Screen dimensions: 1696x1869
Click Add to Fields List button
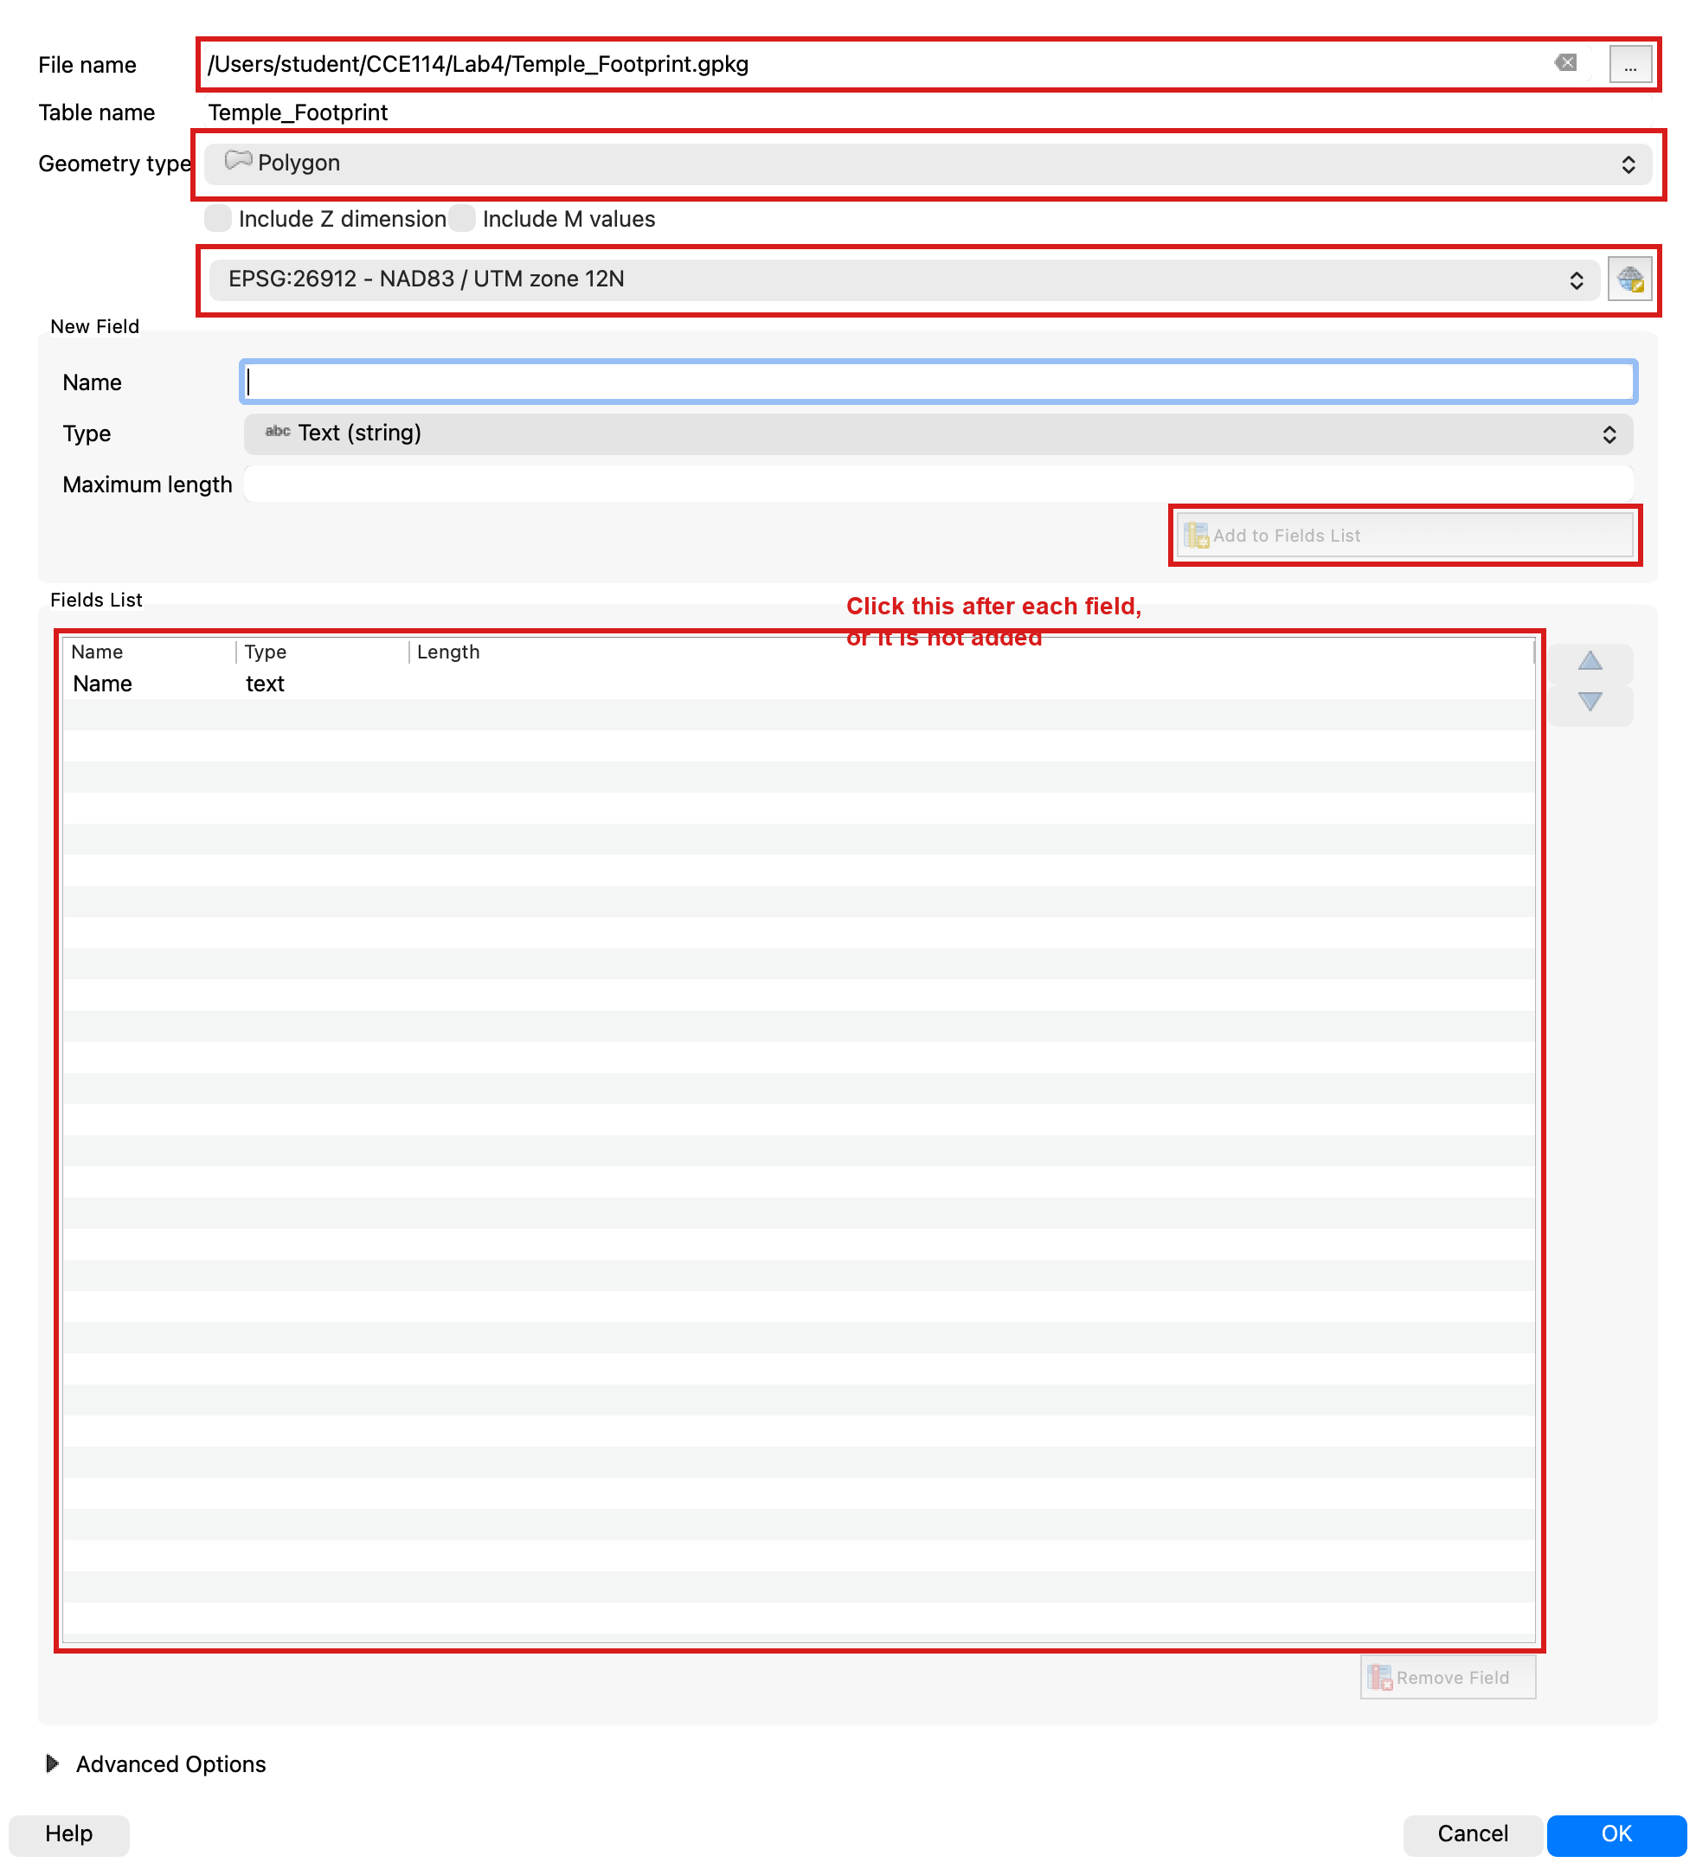point(1404,536)
